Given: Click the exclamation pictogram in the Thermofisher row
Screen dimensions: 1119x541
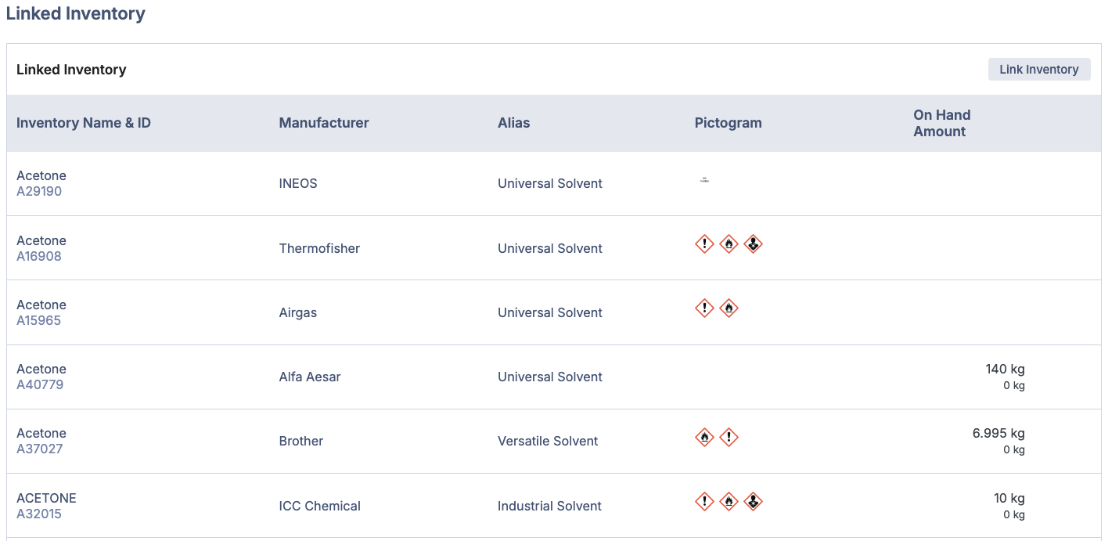Looking at the screenshot, I should 704,243.
